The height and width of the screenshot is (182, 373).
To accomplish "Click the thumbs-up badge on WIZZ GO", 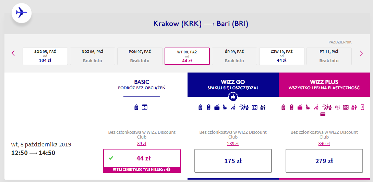I will coord(233,97).
